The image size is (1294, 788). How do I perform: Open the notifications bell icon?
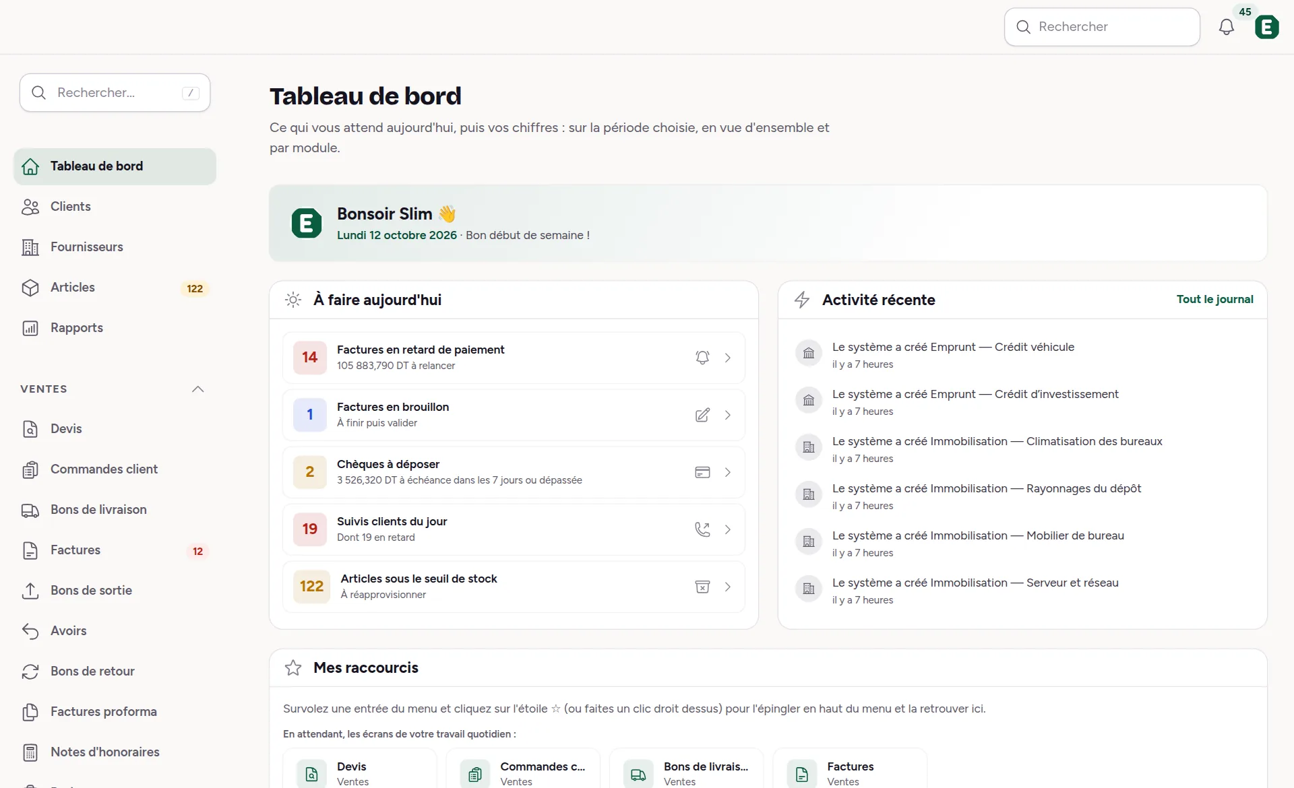coord(1226,27)
